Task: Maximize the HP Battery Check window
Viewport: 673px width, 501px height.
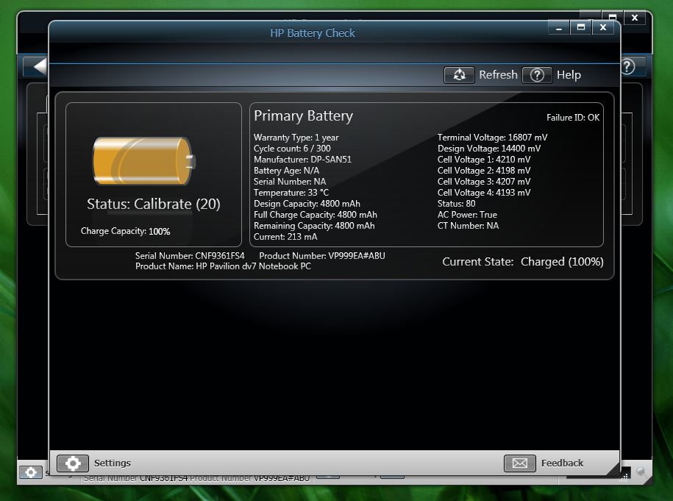Action: click(581, 27)
